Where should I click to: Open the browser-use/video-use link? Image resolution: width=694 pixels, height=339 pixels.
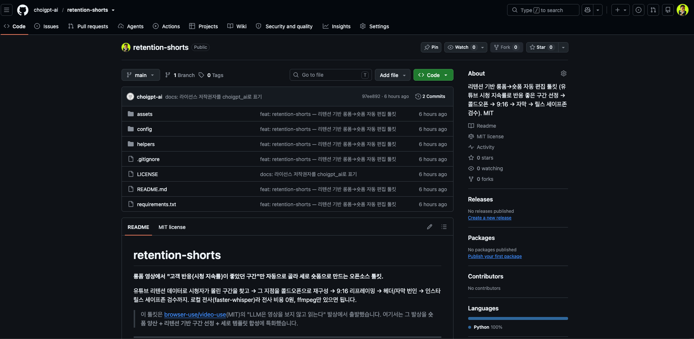[195, 315]
